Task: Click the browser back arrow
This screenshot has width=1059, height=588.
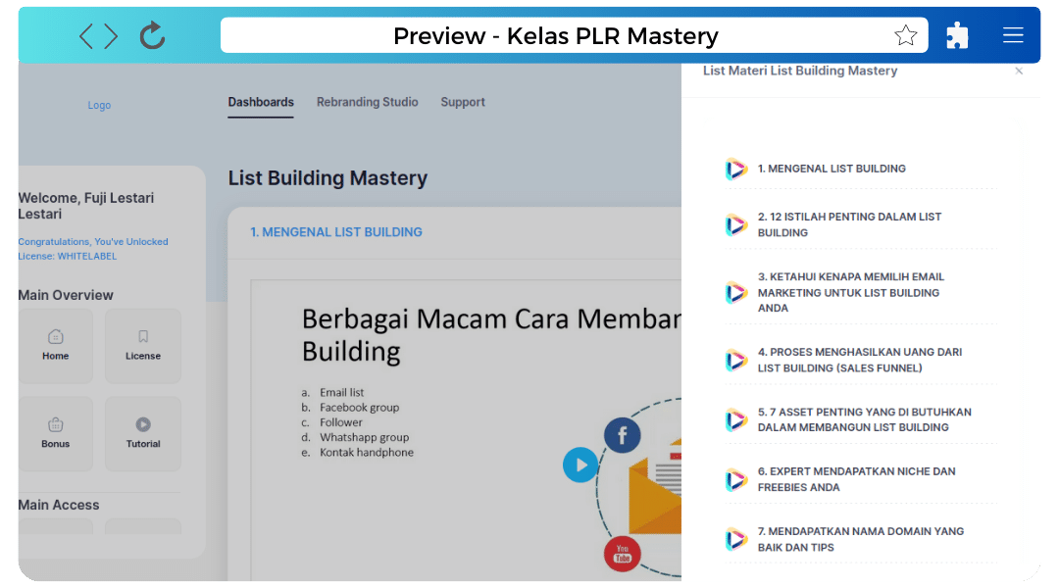Action: (85, 36)
